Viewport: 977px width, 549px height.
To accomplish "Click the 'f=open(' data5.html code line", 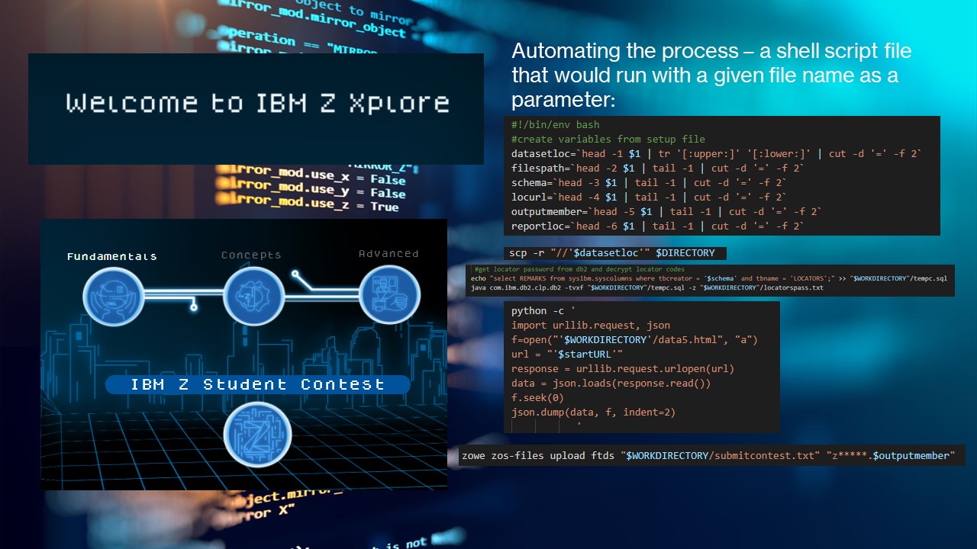I will pyautogui.click(x=634, y=340).
